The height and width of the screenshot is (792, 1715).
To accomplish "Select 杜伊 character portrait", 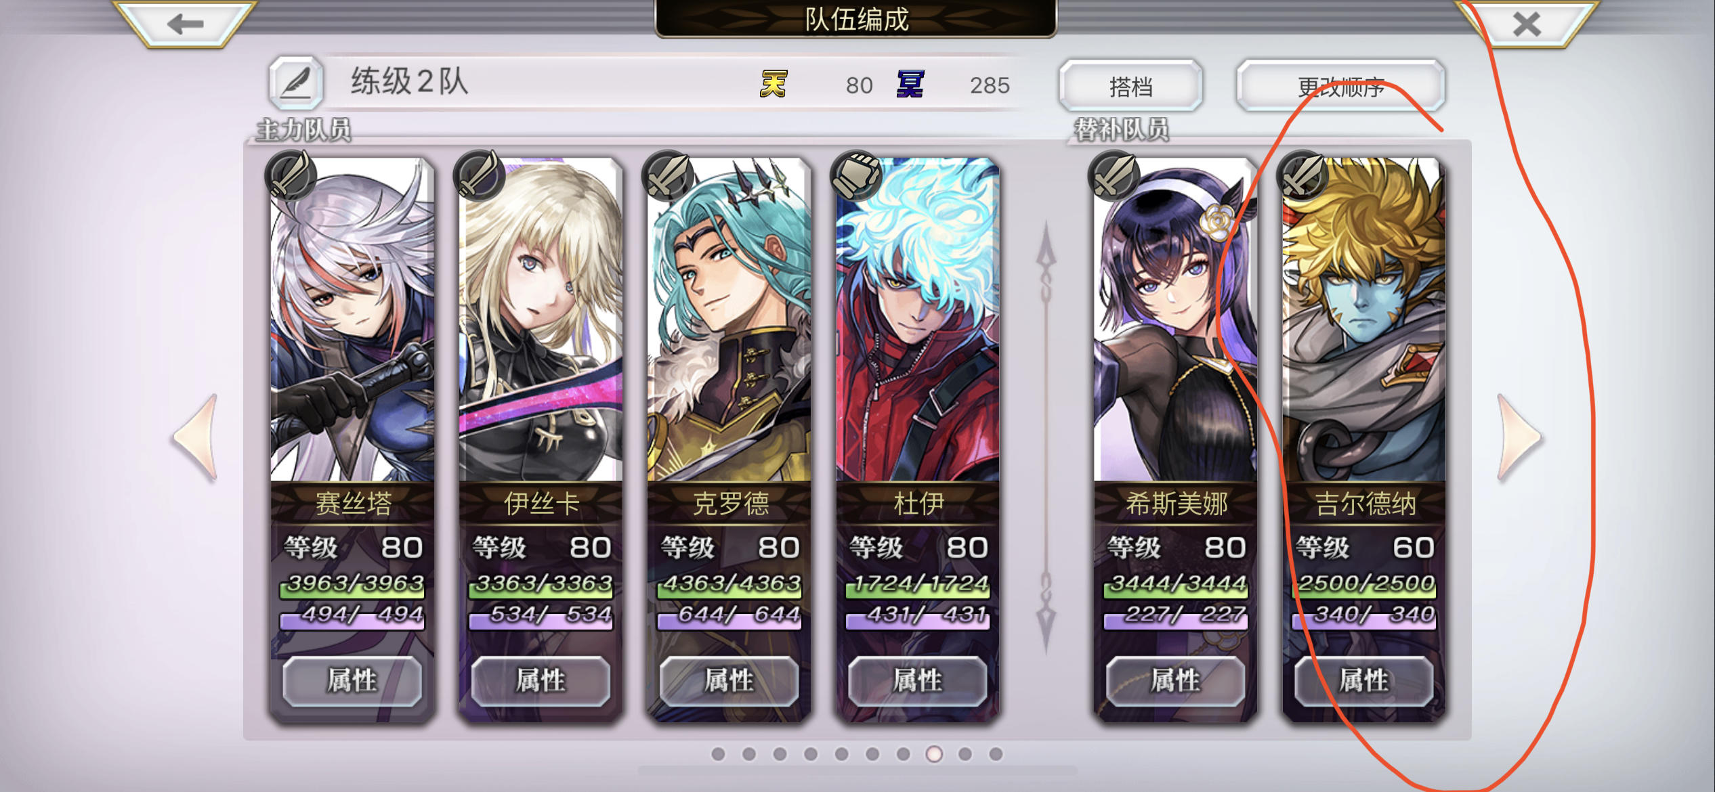I will [x=918, y=320].
